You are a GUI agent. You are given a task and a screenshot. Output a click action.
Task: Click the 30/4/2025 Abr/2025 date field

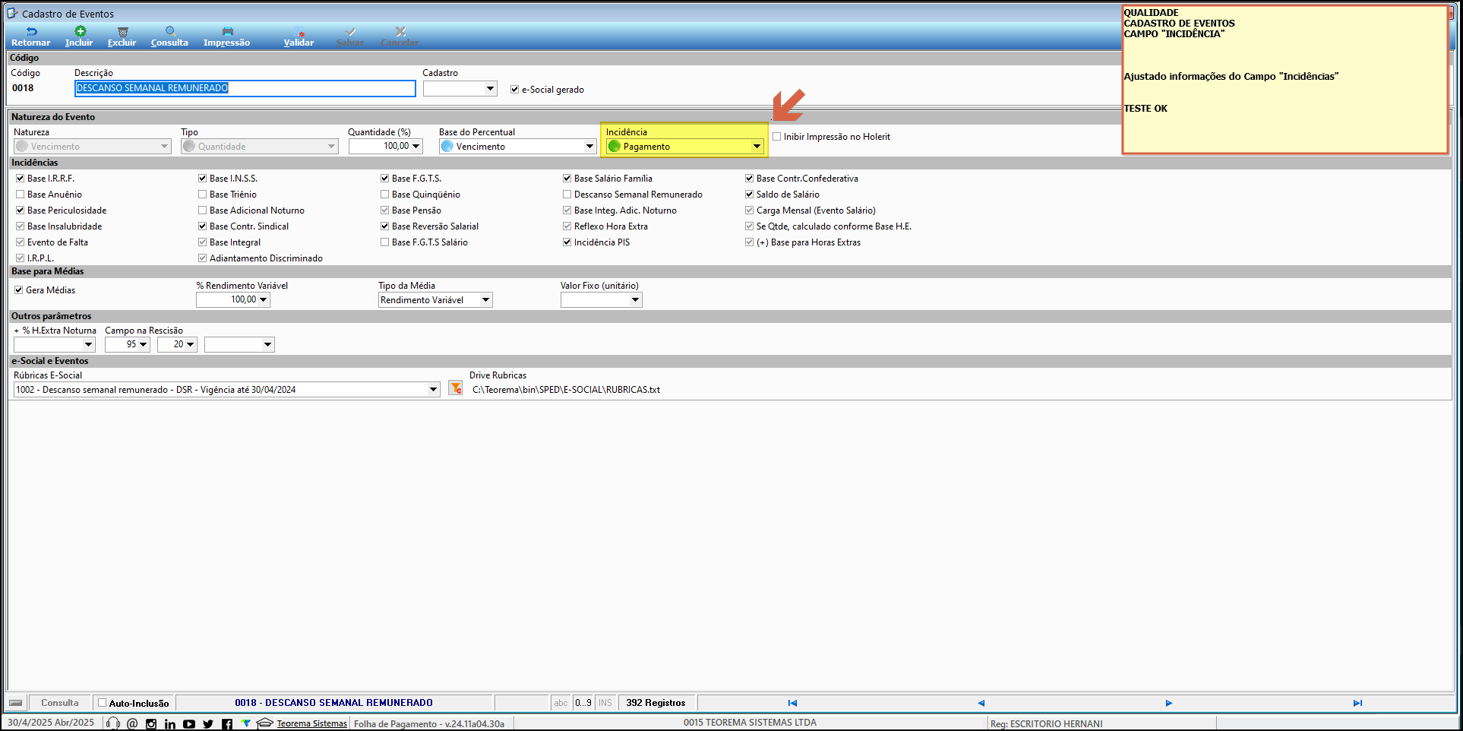pyautogui.click(x=51, y=723)
